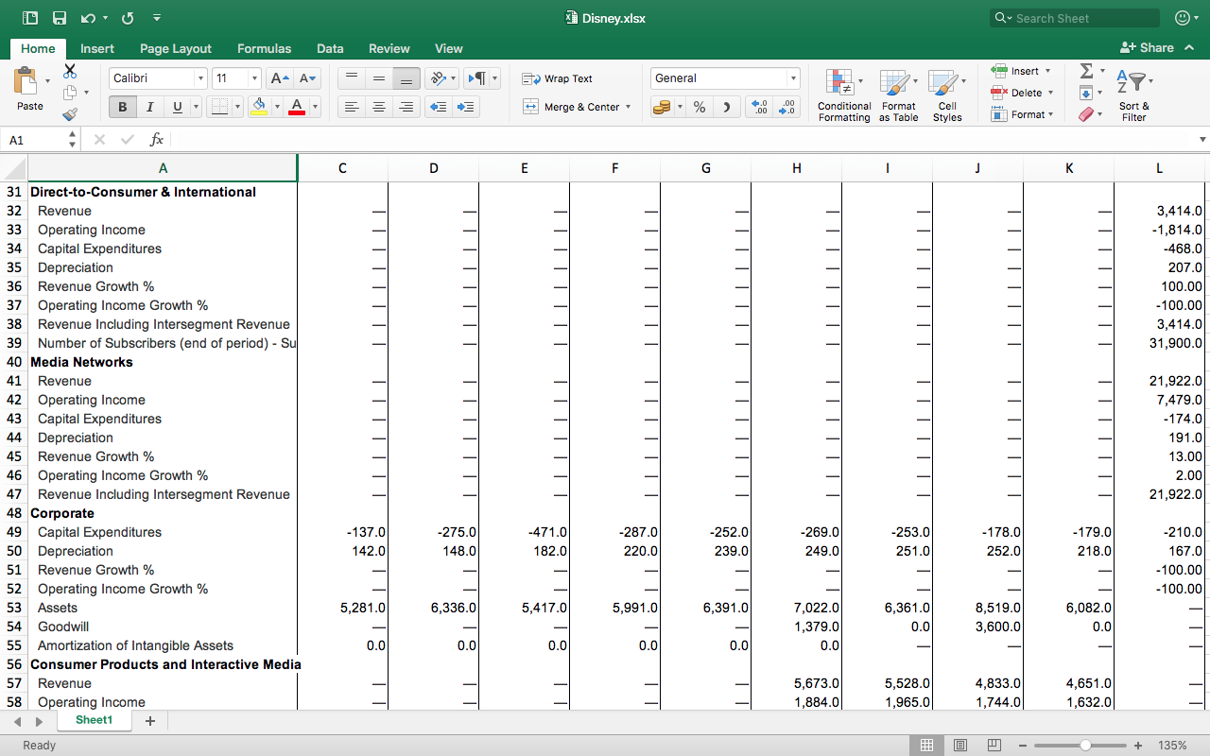Click the increase indent icon
Screen dimensions: 1210x756
[x=466, y=107]
